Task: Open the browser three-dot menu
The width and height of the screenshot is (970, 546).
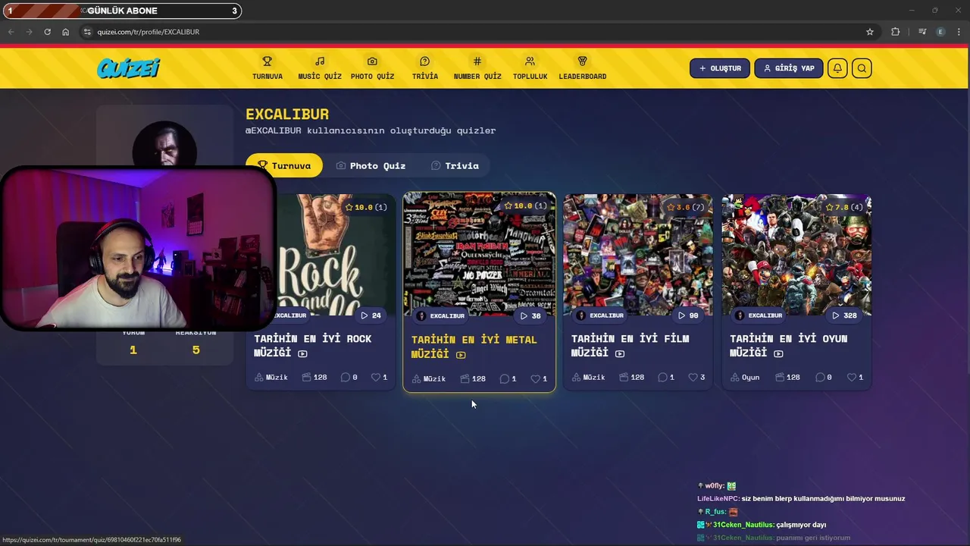Action: pyautogui.click(x=959, y=32)
